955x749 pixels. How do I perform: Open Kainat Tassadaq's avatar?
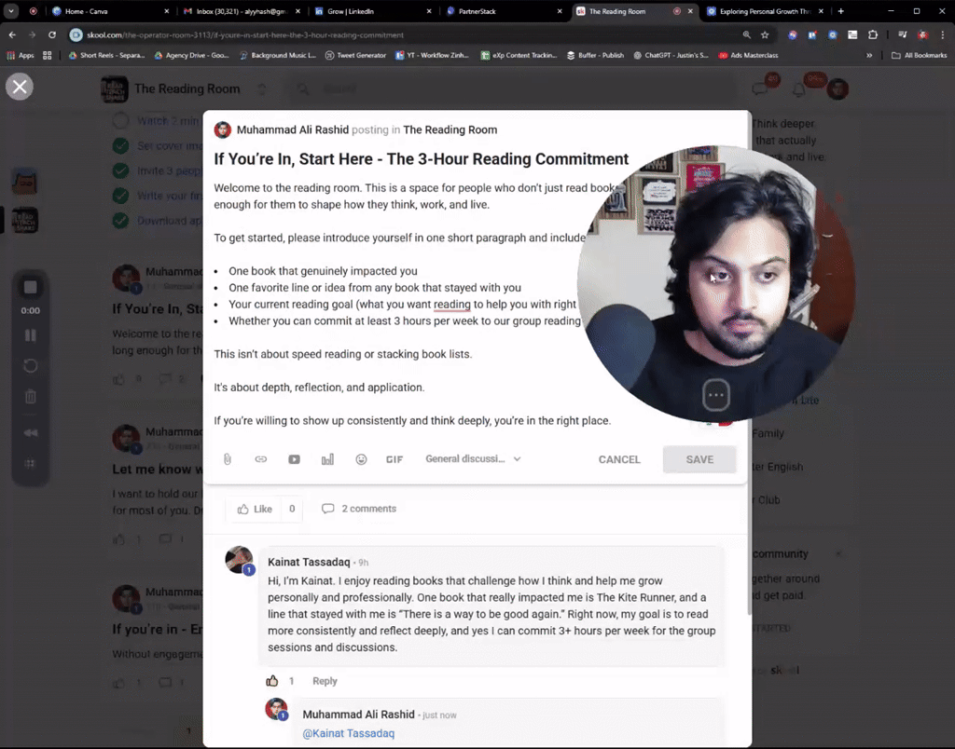click(239, 560)
